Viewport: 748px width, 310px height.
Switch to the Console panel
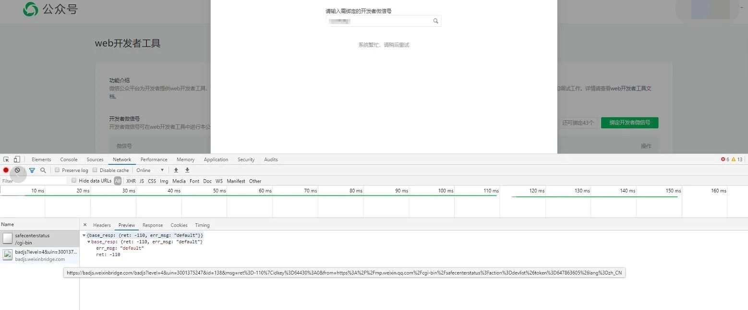pos(69,160)
